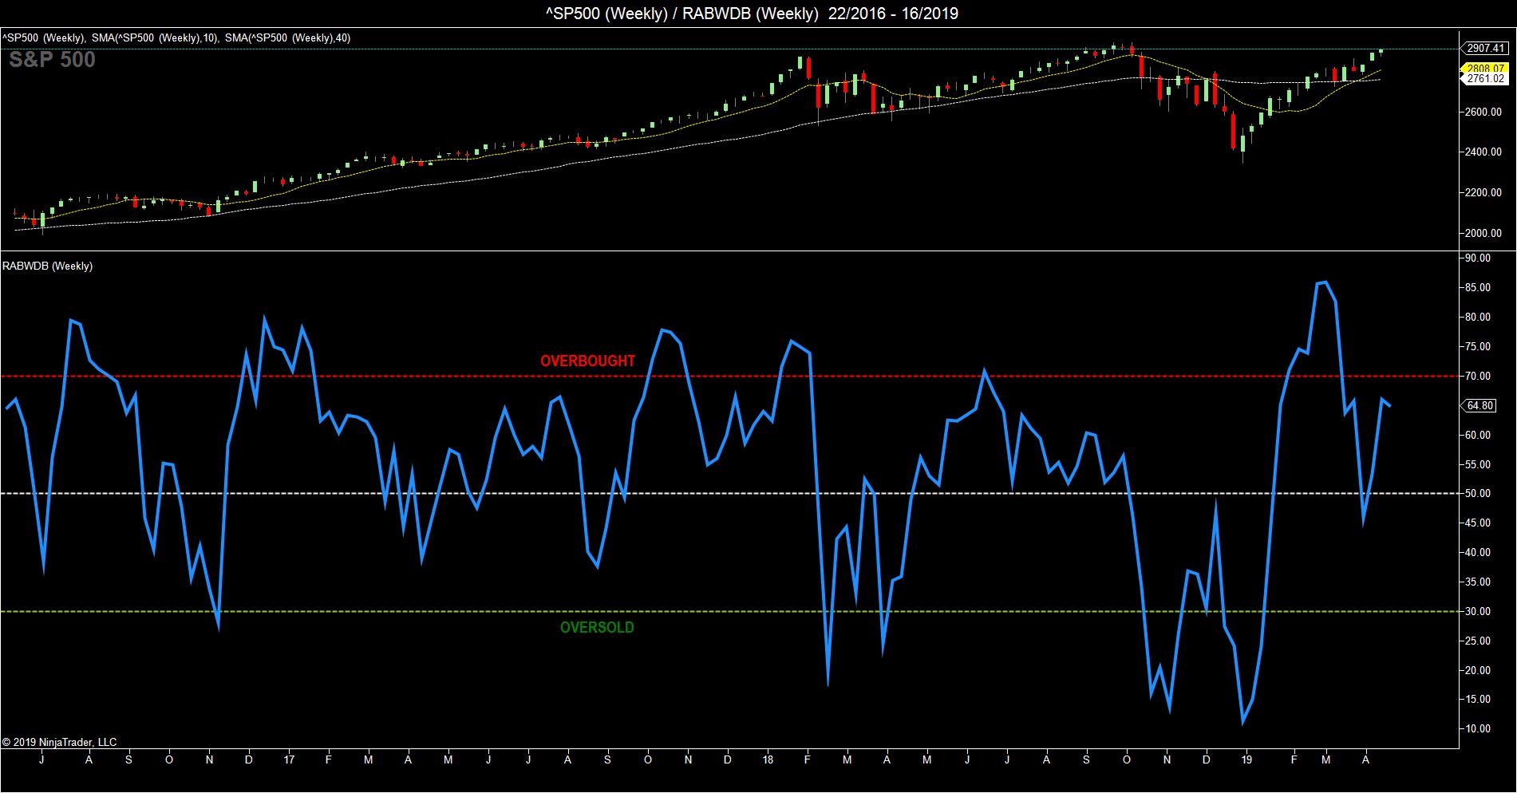Click the '18' year label on time axis

click(x=768, y=760)
